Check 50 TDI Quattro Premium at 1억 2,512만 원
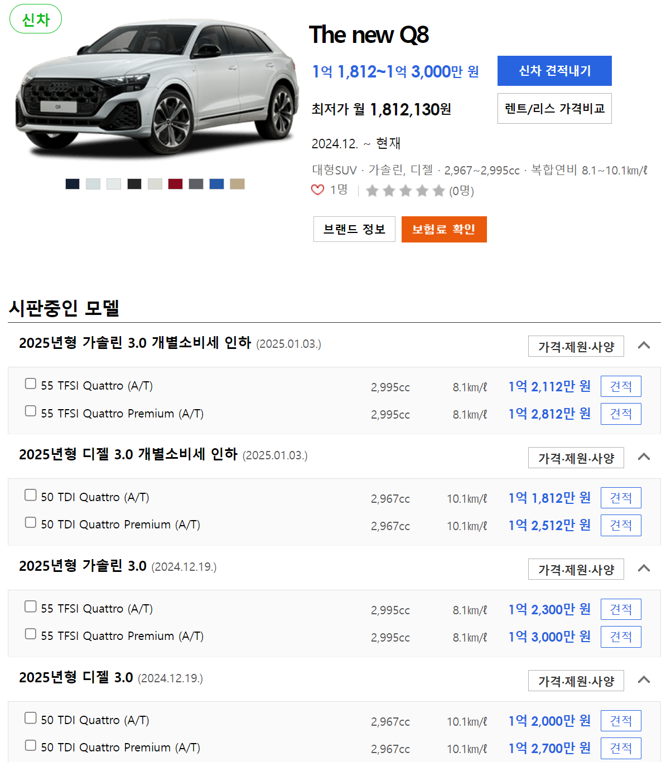671x762 pixels. [31, 522]
